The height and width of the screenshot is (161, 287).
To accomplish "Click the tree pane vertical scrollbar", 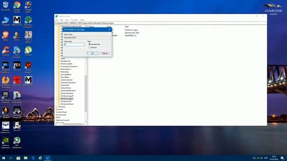I will (x=86, y=93).
